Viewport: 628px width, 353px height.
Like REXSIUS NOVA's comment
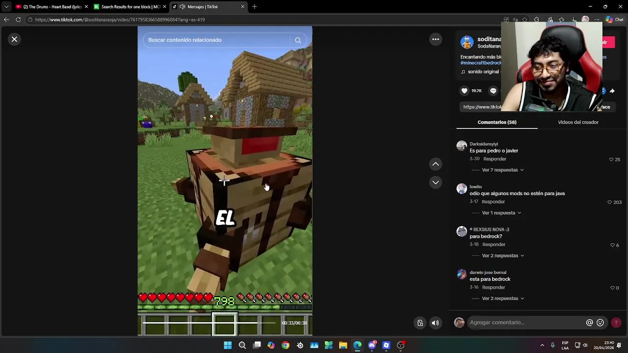[x=612, y=245]
